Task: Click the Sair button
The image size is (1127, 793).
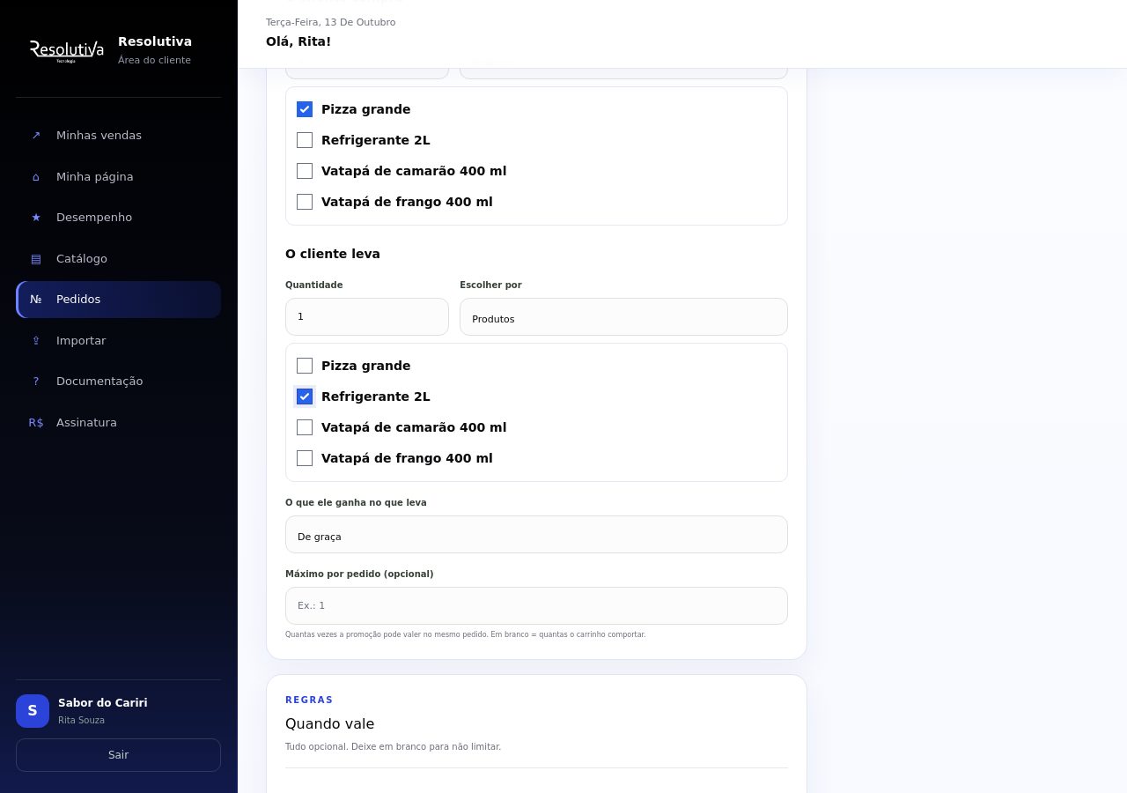Action: click(118, 755)
